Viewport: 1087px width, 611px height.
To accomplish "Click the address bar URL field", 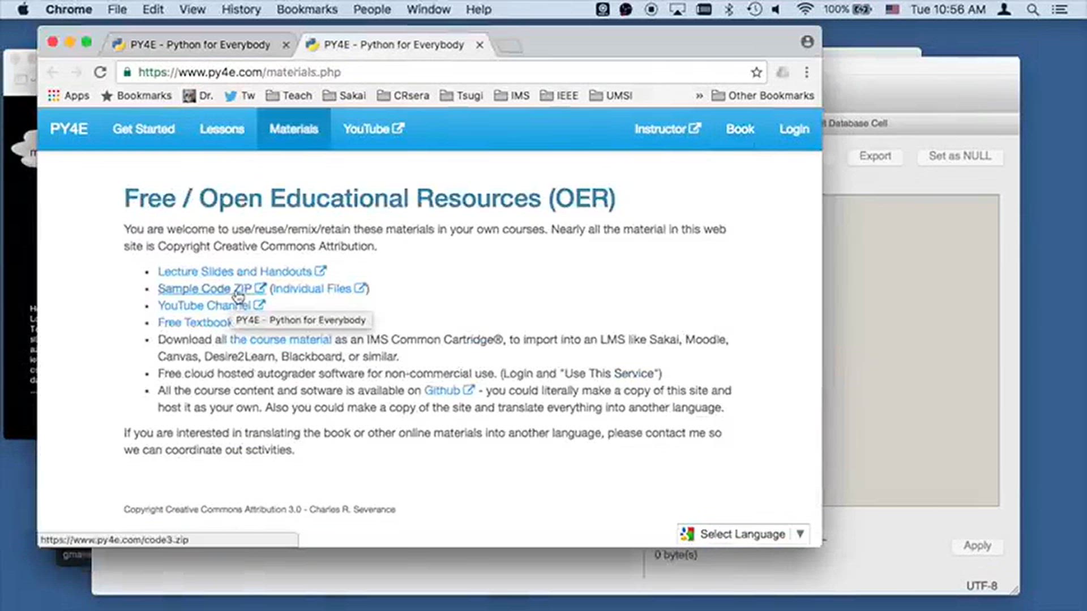I will [x=442, y=72].
